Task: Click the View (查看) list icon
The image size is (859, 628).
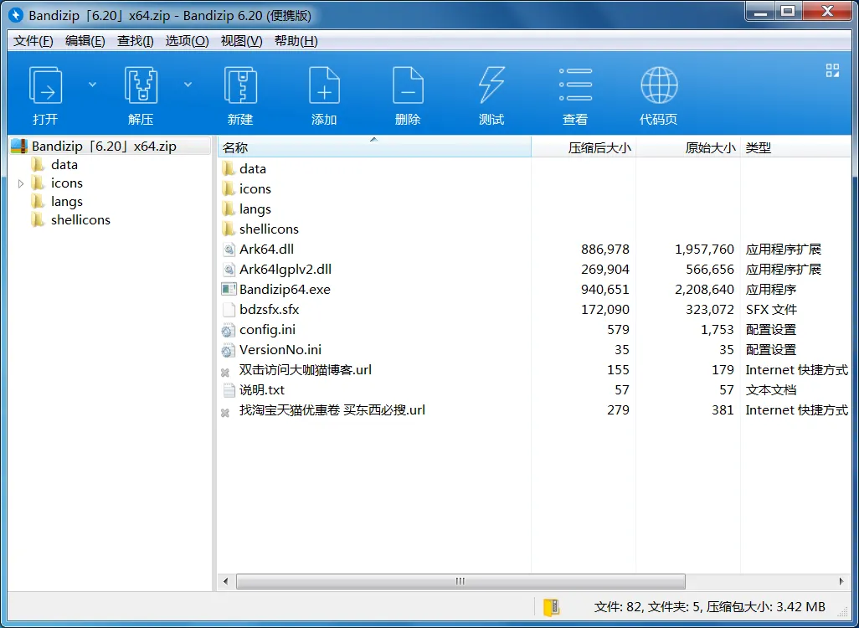Action: tap(575, 85)
